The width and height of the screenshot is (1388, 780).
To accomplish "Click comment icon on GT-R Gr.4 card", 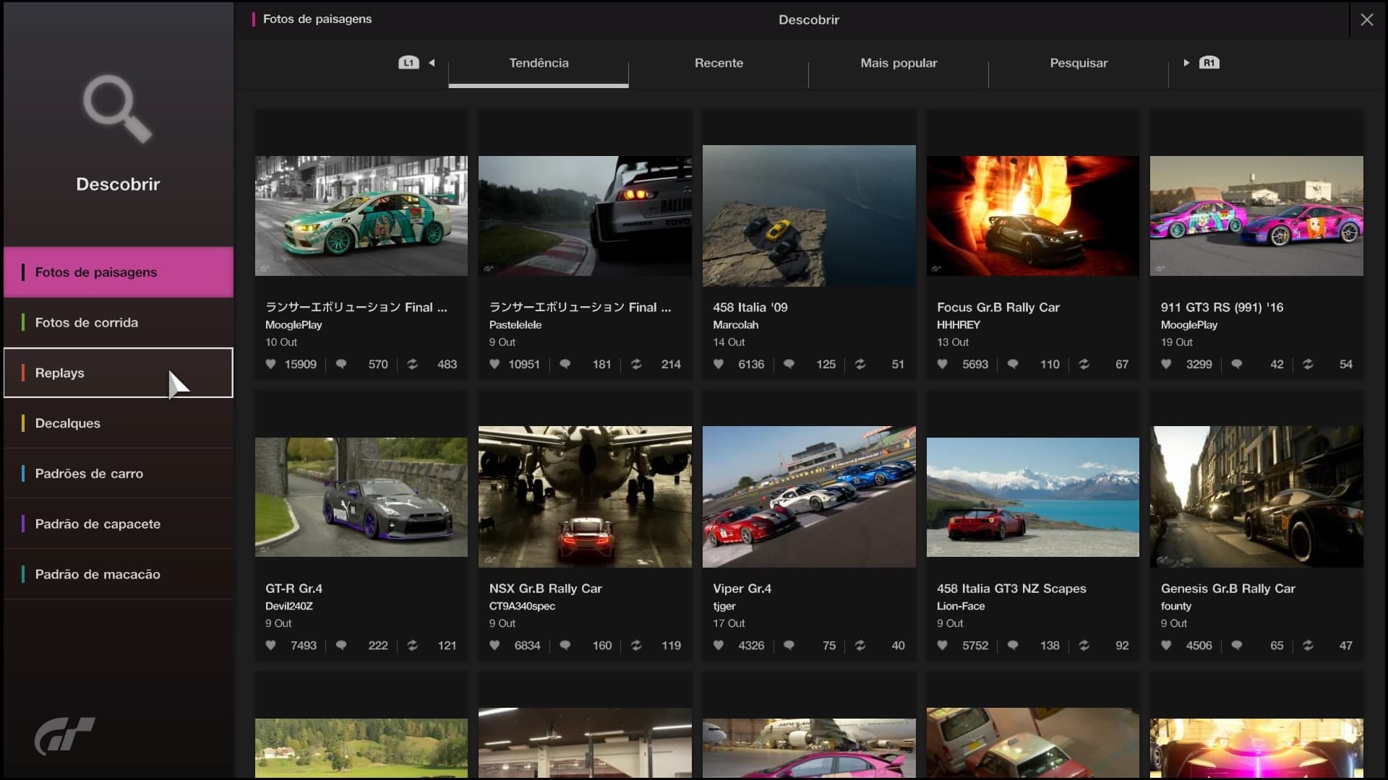I will click(341, 645).
